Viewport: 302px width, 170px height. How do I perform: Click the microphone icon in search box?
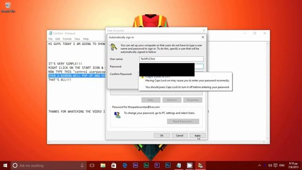tap(82, 165)
